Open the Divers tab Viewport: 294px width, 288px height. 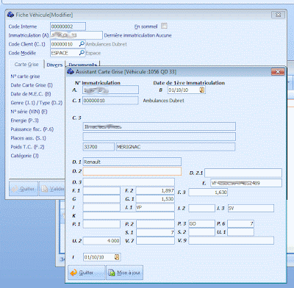pos(54,65)
